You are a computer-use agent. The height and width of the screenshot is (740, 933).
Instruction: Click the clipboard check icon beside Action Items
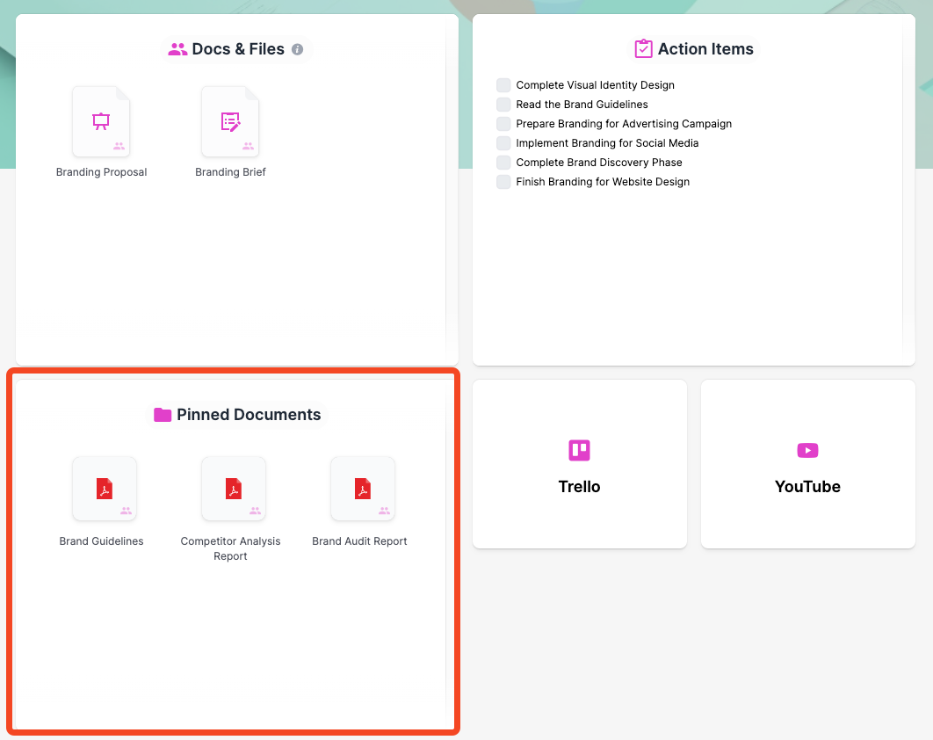point(643,49)
